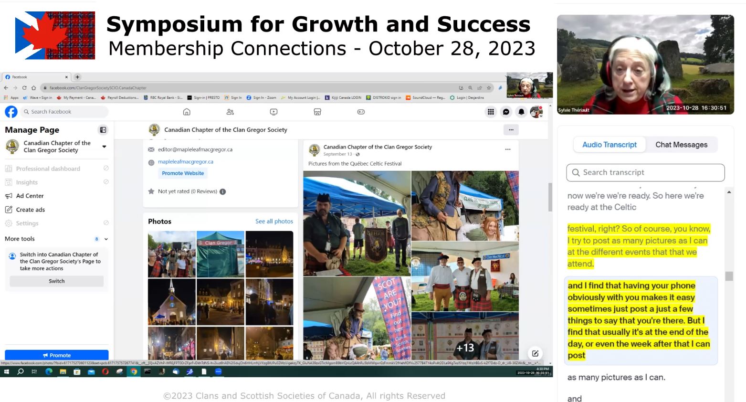The image size is (746, 402).
Task: Open the Sign In - Zoom bookmark
Action: (x=262, y=97)
